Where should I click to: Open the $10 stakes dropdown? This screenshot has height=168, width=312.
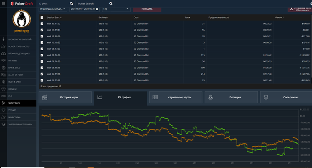(116, 9)
